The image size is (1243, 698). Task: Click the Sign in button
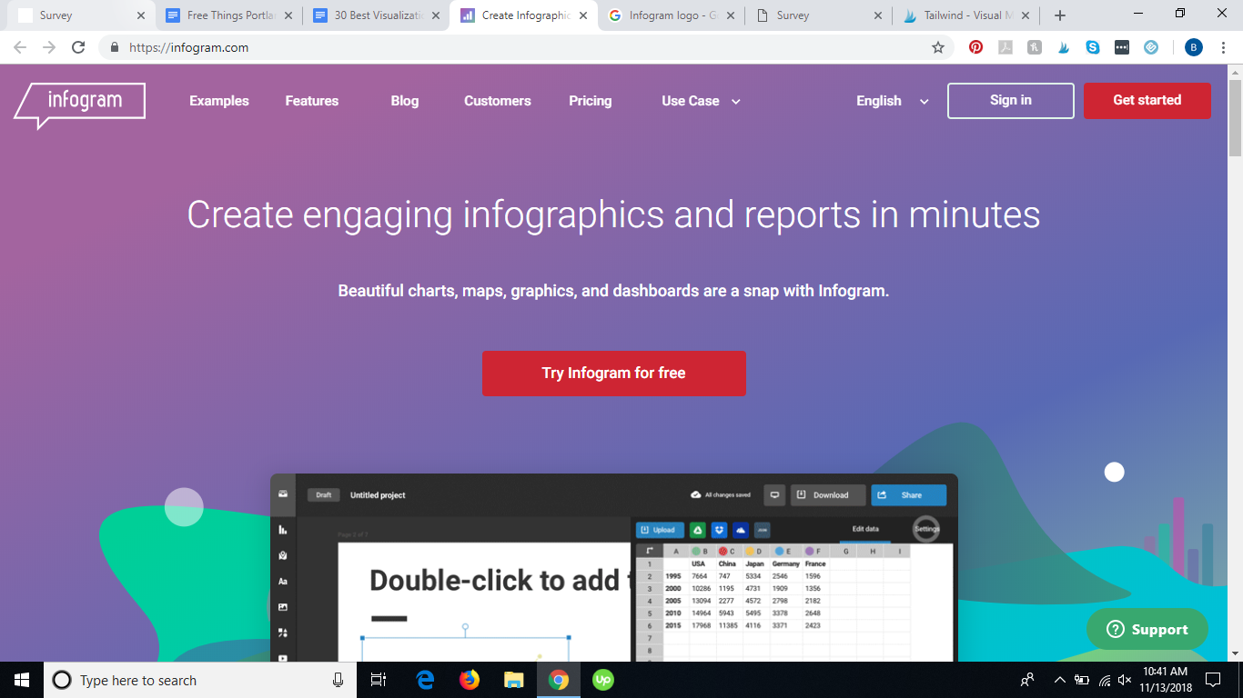coord(1011,101)
